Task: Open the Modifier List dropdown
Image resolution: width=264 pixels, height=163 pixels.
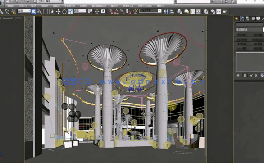Action: tap(250, 29)
